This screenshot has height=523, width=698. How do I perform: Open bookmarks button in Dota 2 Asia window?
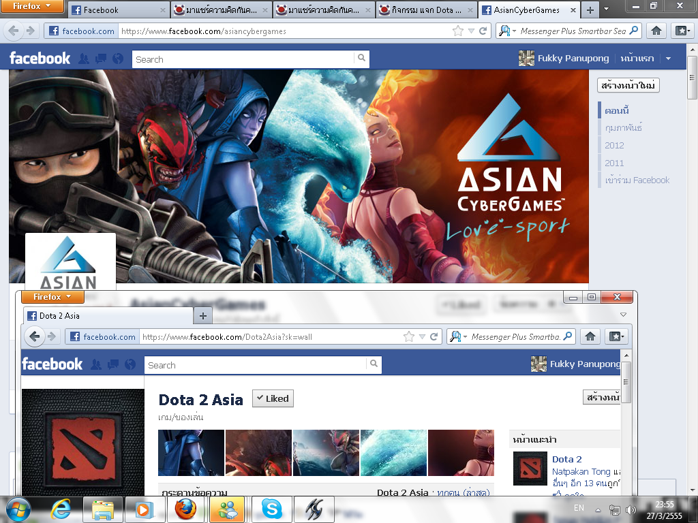coord(616,336)
